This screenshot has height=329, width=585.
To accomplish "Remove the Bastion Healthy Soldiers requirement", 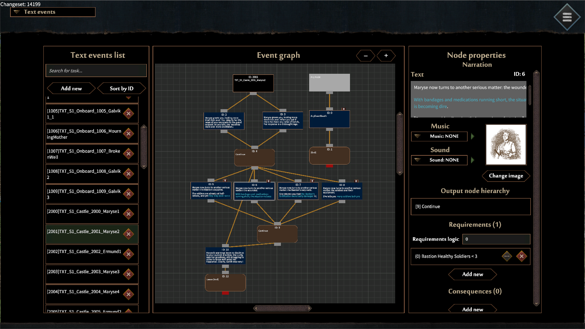I will click(x=521, y=256).
